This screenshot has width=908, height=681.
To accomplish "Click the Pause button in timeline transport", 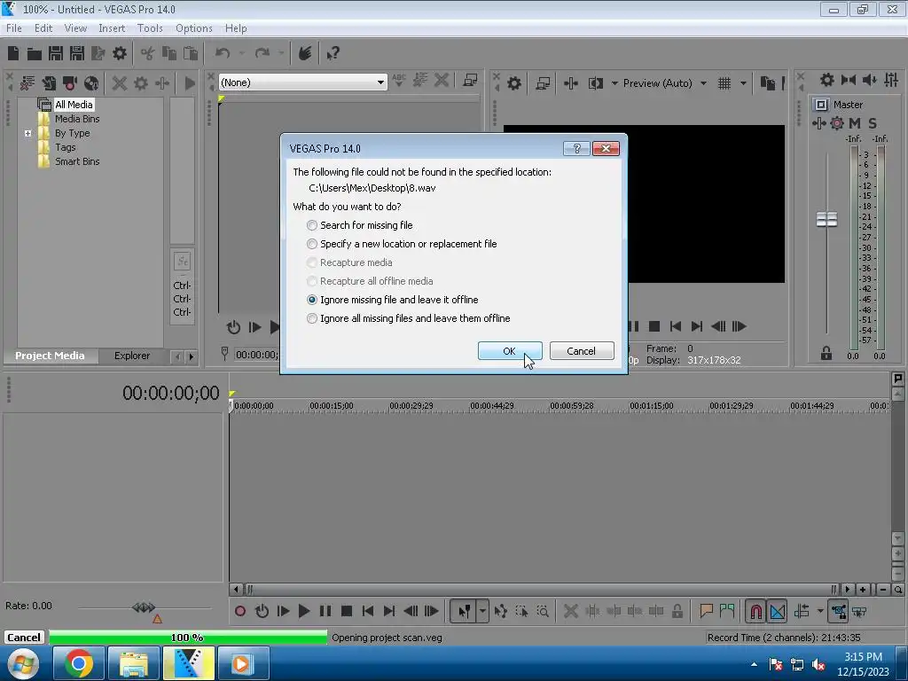I will pos(325,611).
